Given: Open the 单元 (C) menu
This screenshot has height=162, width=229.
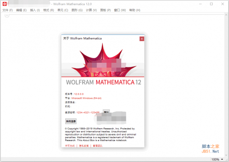Looking at the screenshot, I should 63,10.
